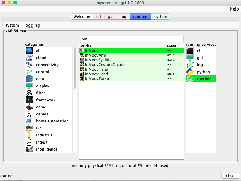This screenshot has height=181, width=241.
Task: Click the service search field containing inm
Action: pyautogui.click(x=132, y=39)
